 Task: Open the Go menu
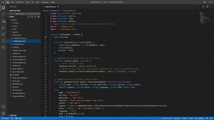coord(33,2)
